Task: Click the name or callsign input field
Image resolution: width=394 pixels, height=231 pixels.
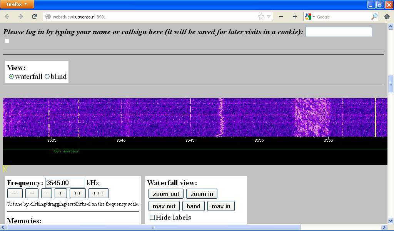Action: pos(339,32)
